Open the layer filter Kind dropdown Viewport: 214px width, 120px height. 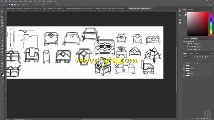(x=188, y=57)
